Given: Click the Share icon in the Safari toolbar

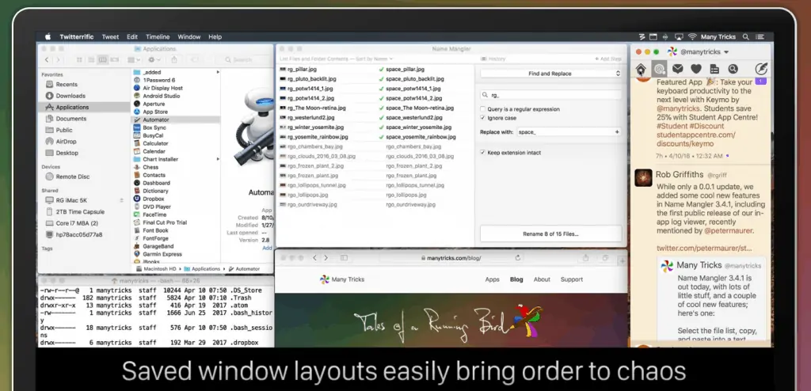Looking at the screenshot, I should [x=586, y=257].
